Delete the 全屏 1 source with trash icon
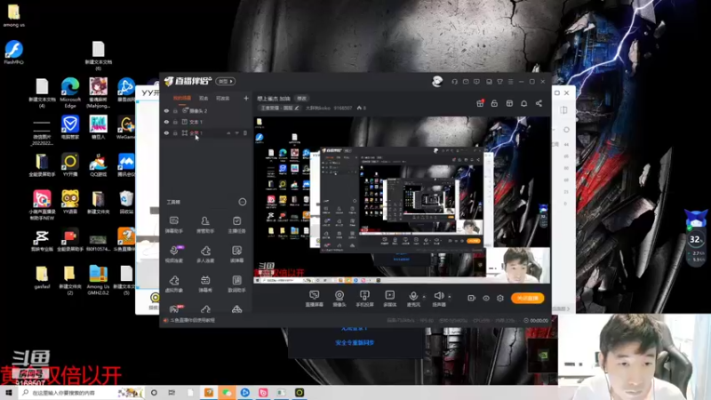 [245, 133]
